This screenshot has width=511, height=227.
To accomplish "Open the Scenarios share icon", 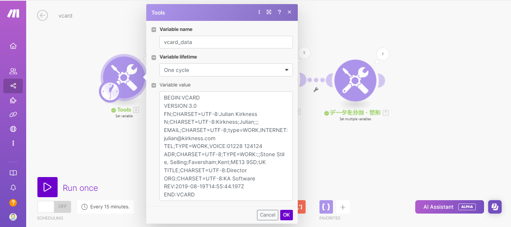I will (13, 86).
